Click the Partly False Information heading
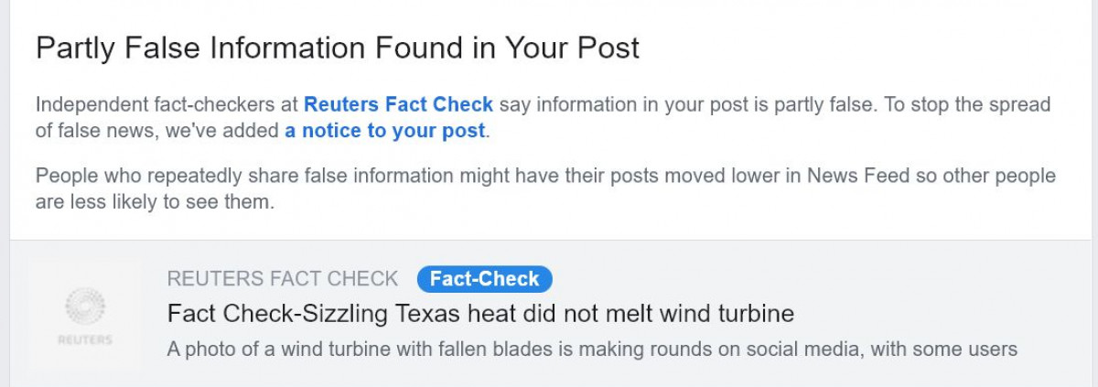 click(x=337, y=48)
